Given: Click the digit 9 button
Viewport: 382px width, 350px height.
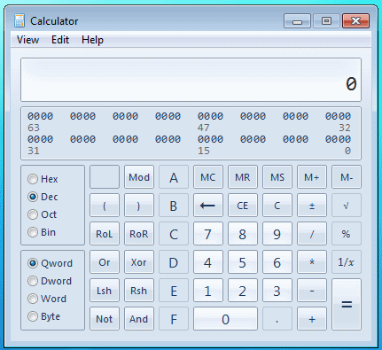Looking at the screenshot, I should point(277,234).
